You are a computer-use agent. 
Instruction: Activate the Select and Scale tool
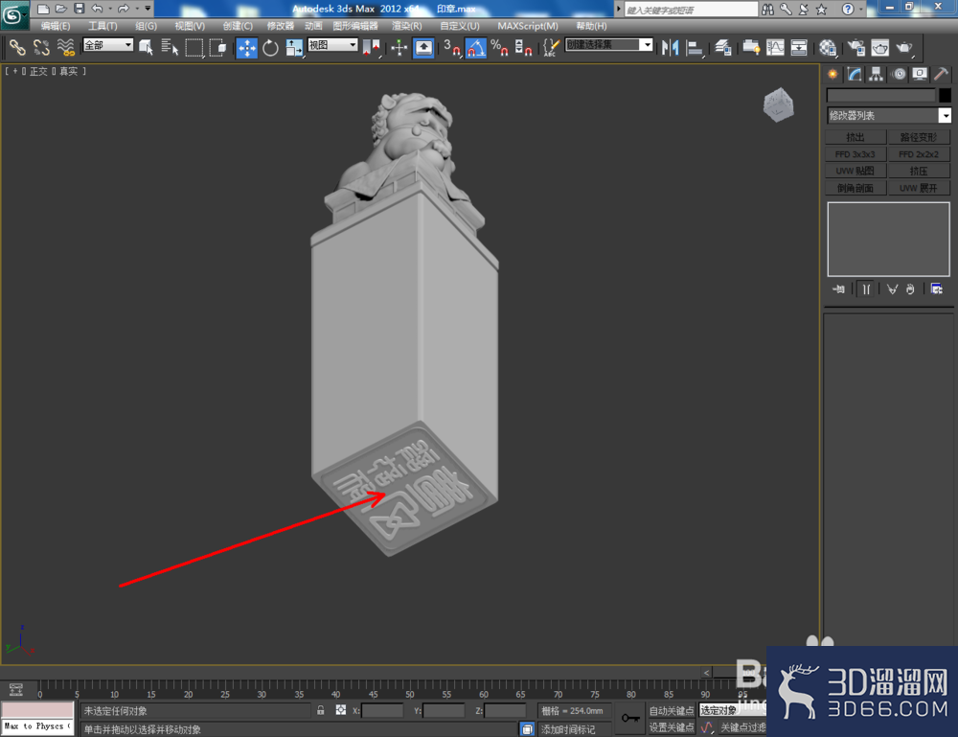pyautogui.click(x=294, y=48)
